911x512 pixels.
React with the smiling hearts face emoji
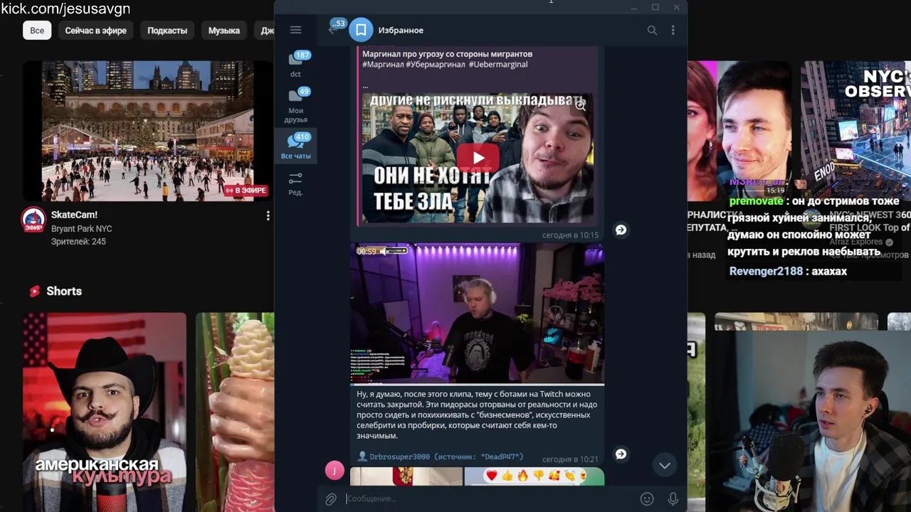pyautogui.click(x=554, y=476)
